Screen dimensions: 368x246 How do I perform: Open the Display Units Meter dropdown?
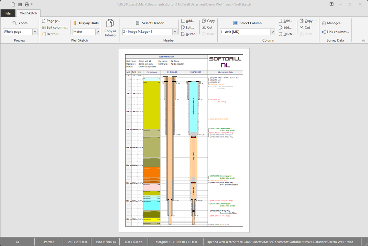pos(97,32)
